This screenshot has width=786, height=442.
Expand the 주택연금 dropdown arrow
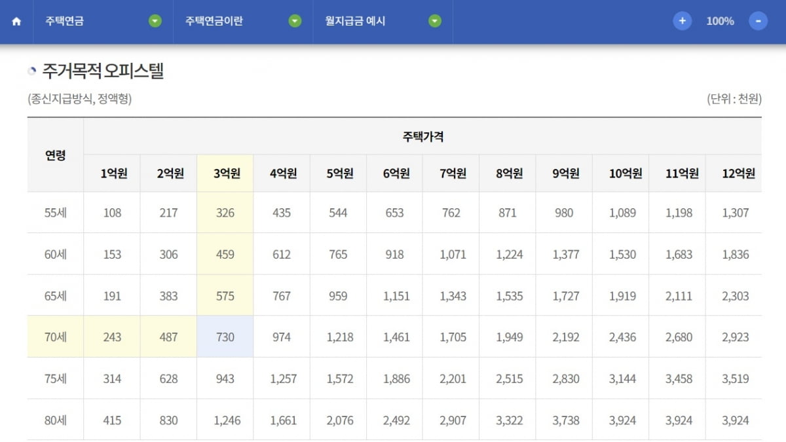tap(155, 21)
